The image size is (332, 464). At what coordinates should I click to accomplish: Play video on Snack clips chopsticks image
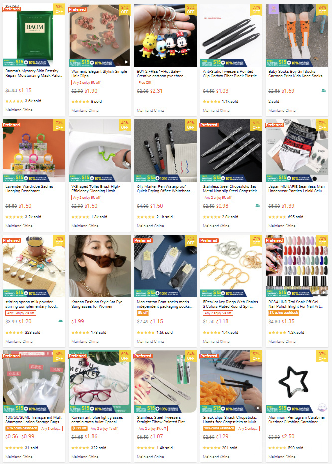click(258, 408)
